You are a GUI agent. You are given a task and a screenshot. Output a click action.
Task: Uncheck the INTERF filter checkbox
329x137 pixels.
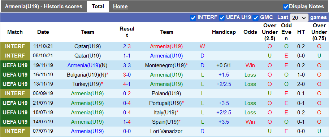coord(193,18)
